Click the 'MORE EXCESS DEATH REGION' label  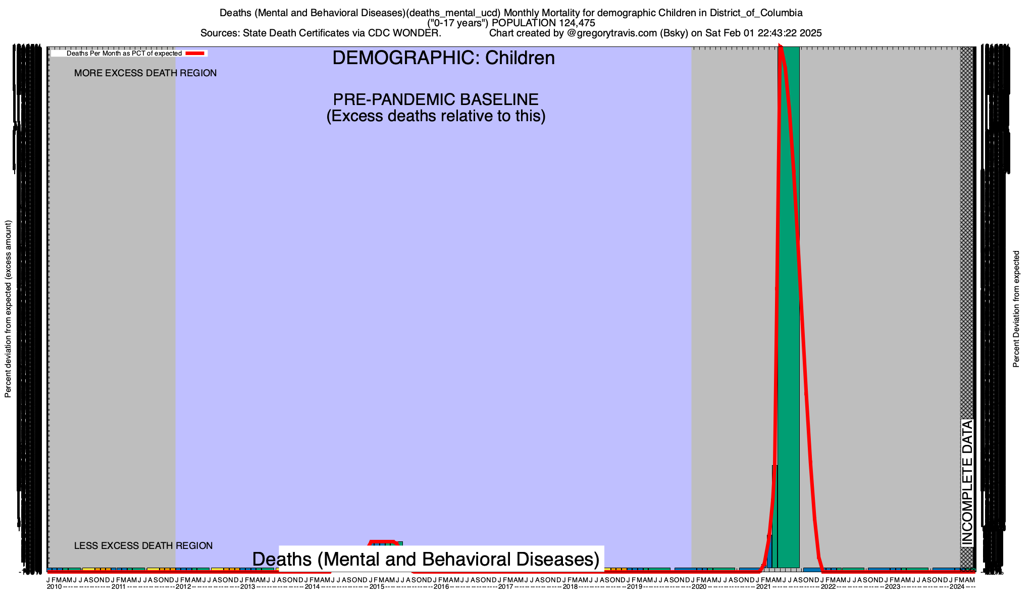(145, 73)
